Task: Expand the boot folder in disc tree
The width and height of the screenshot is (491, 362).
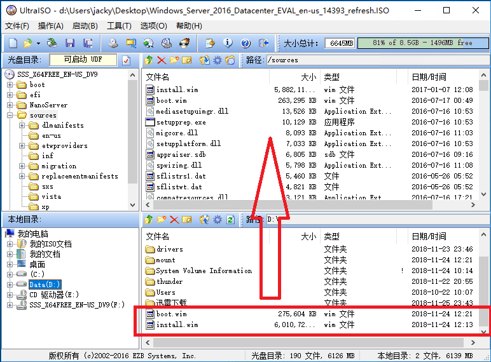Action: 10,84
